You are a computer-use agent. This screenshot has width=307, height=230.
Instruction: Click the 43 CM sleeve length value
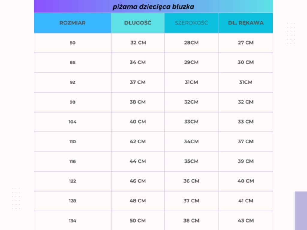coord(246,220)
